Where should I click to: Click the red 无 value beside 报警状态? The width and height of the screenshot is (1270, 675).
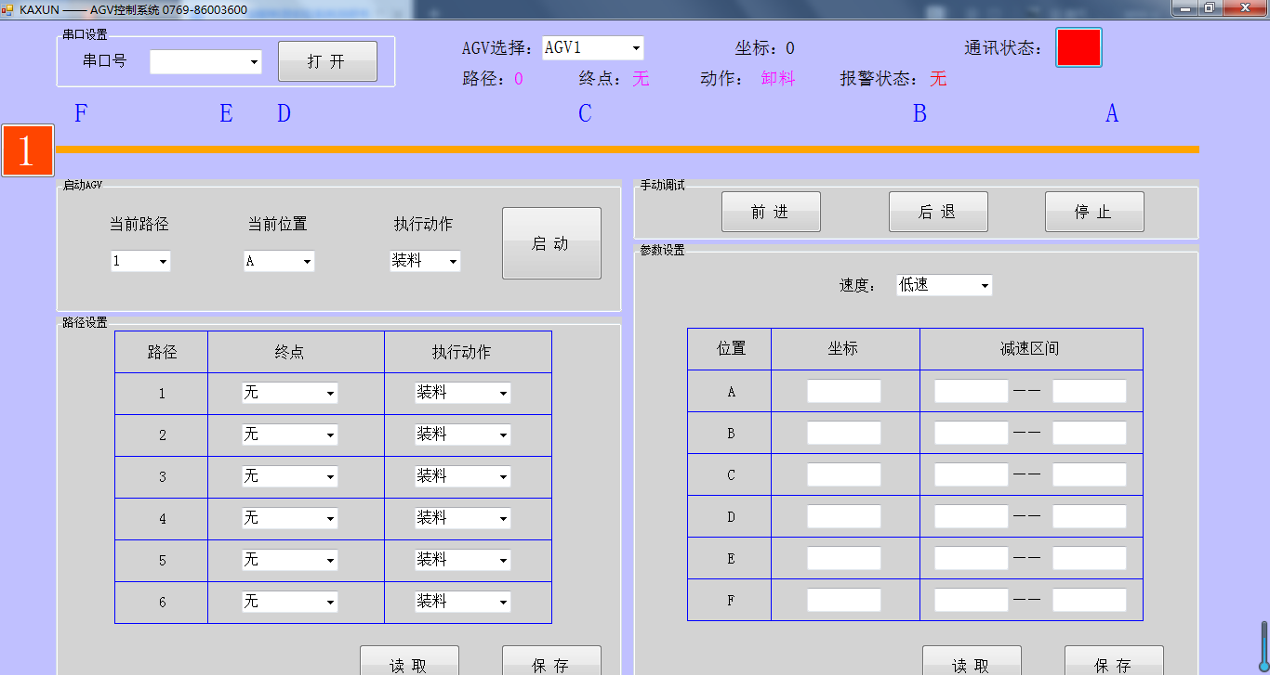(x=938, y=79)
